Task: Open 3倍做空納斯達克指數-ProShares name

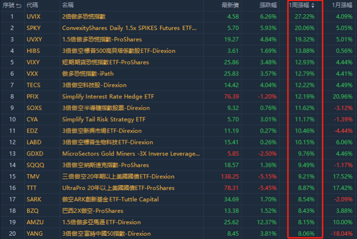Action: pyautogui.click(x=106, y=165)
